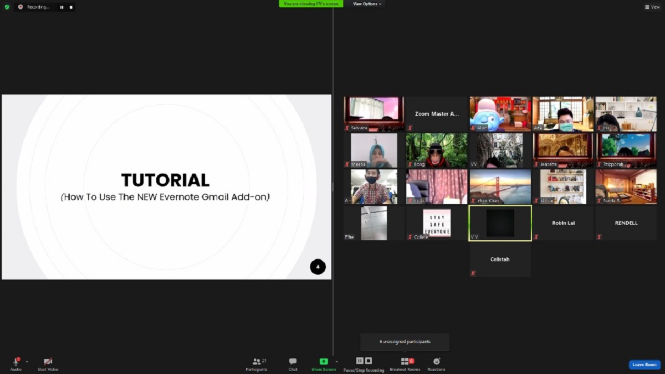The width and height of the screenshot is (665, 374).
Task: Click the slide number 4 badge
Action: tap(318, 266)
